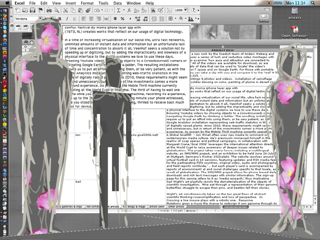Viewport: 320px width, 240px height.
Task: Open the Apple menu
Action: tap(8, 3)
